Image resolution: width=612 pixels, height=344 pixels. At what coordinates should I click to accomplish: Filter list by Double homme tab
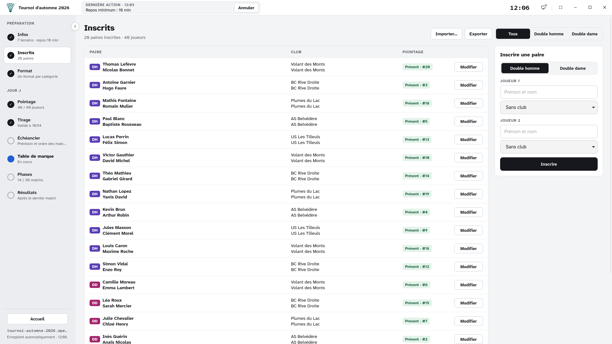click(549, 34)
